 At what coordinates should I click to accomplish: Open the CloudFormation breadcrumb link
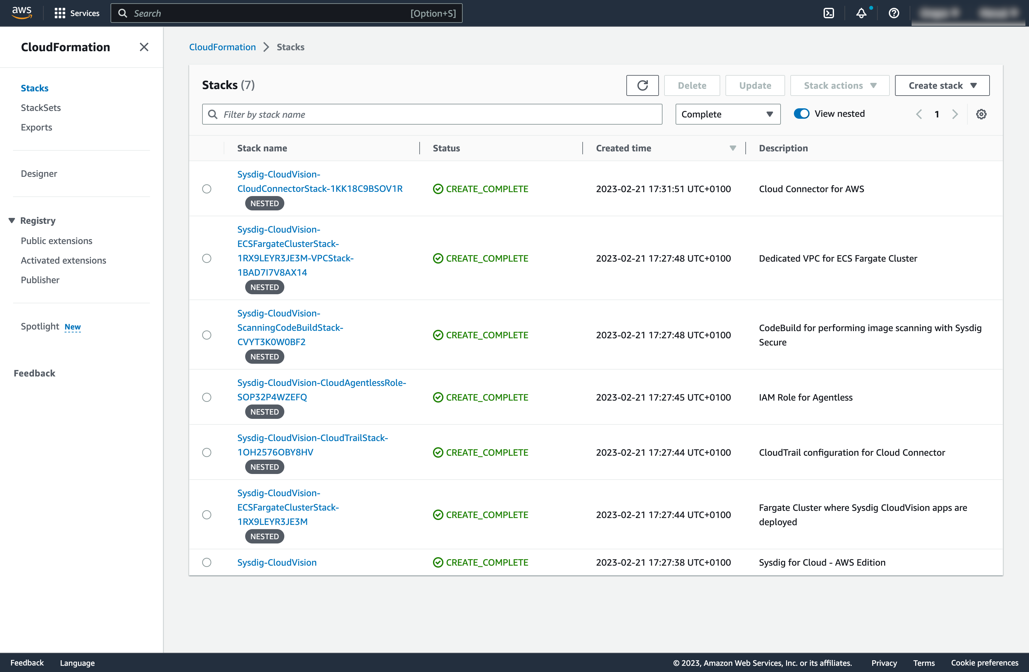pyautogui.click(x=223, y=47)
